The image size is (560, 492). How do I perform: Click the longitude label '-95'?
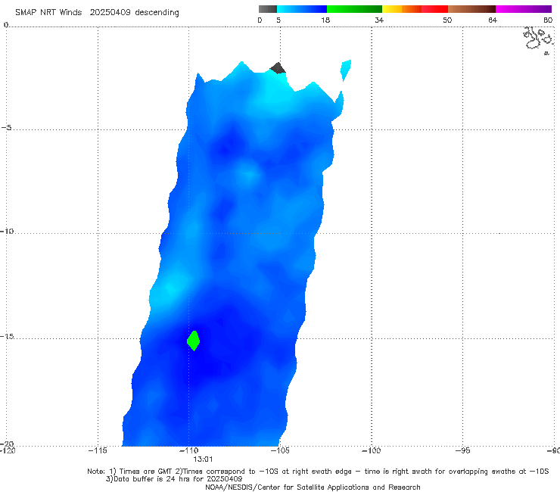(x=462, y=450)
